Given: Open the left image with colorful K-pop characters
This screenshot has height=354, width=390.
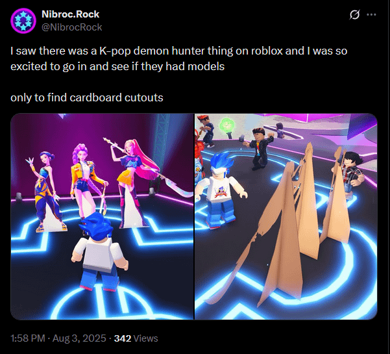Looking at the screenshot, I should 102,216.
